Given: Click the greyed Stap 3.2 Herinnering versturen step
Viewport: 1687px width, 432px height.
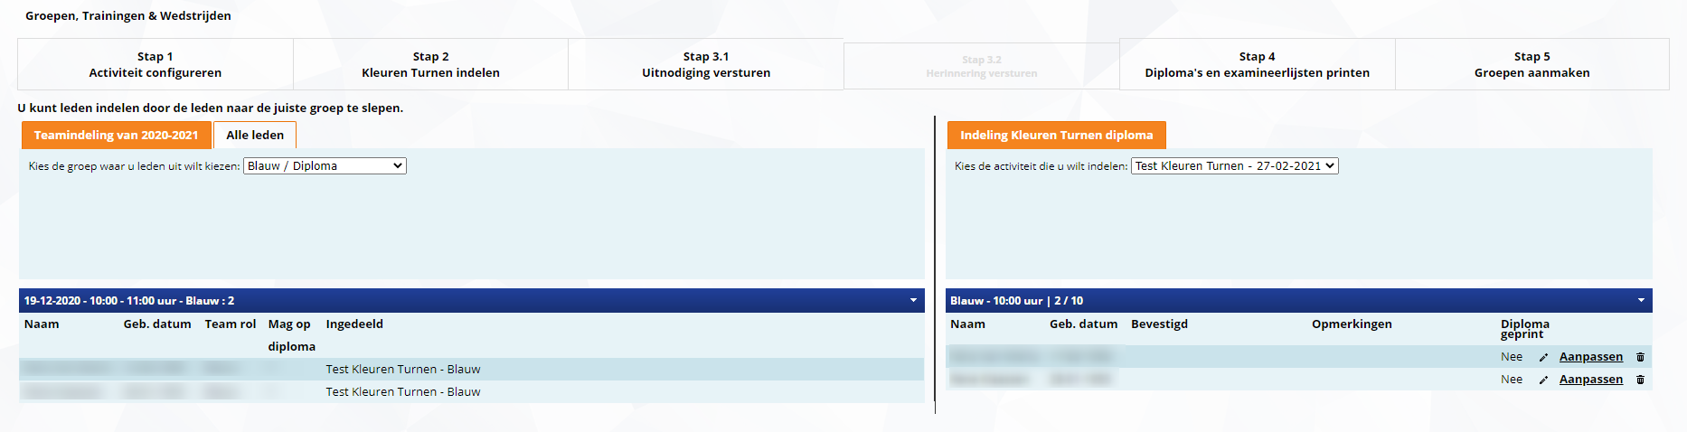Looking at the screenshot, I should 981,66.
